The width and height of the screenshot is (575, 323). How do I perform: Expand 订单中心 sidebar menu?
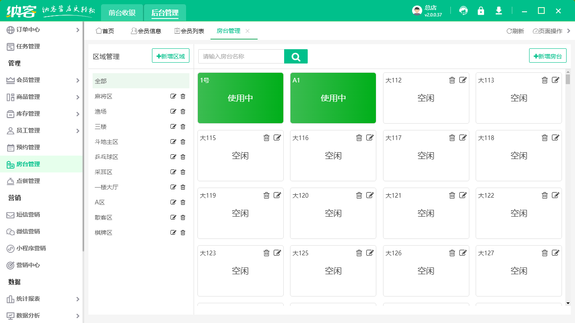tap(77, 30)
